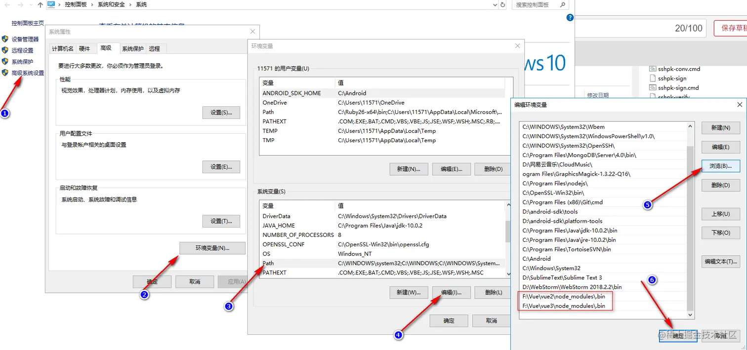This screenshot has height=350, width=747.
Task: Click 浏览(B) in edit variable dialog
Action: point(721,166)
